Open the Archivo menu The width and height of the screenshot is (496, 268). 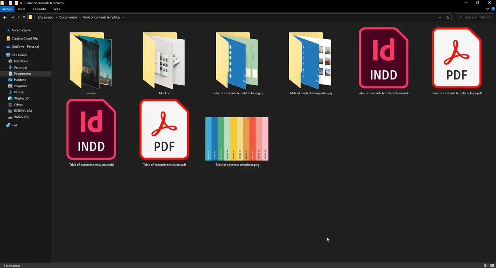point(7,9)
